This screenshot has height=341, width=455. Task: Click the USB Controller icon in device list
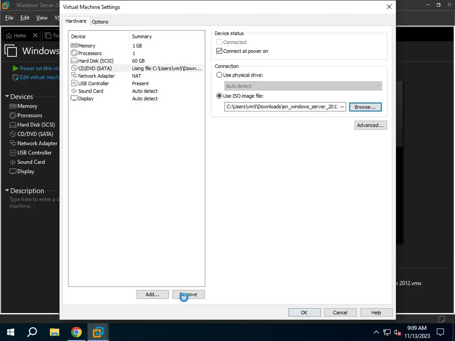74,83
